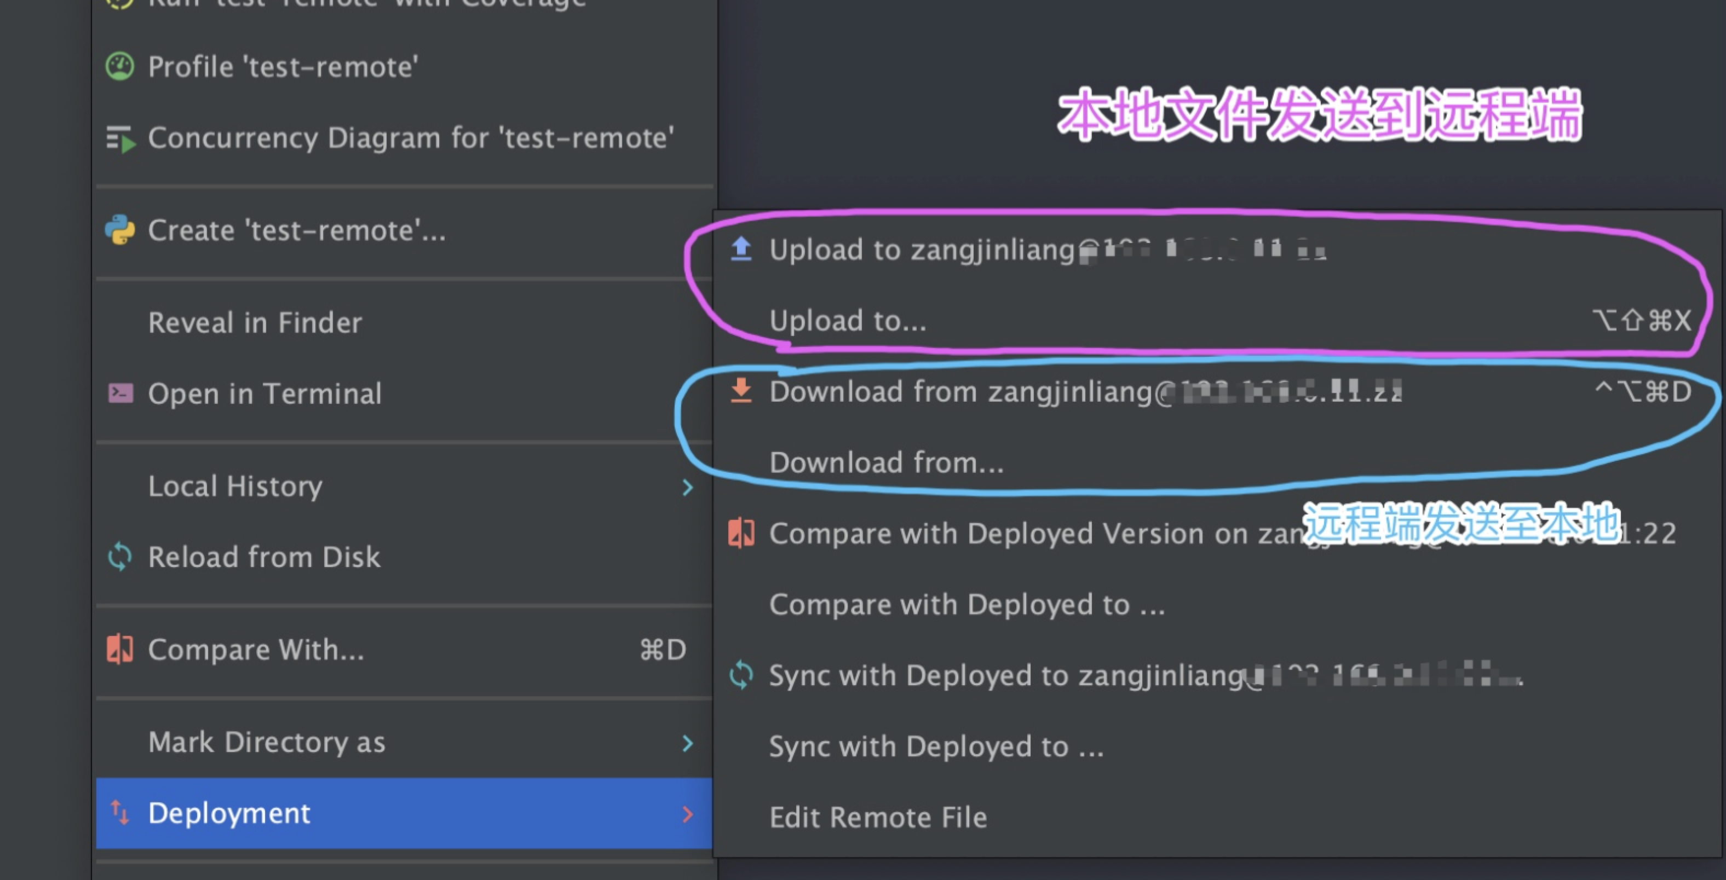This screenshot has height=880, width=1726.
Task: Open the Upload to... dialog
Action: pos(848,320)
